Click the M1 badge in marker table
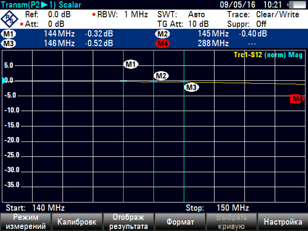This screenshot has height=231, width=308. [x=9, y=34]
